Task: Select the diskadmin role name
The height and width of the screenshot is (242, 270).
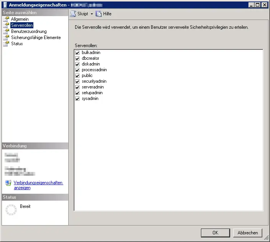Action: pos(91,64)
